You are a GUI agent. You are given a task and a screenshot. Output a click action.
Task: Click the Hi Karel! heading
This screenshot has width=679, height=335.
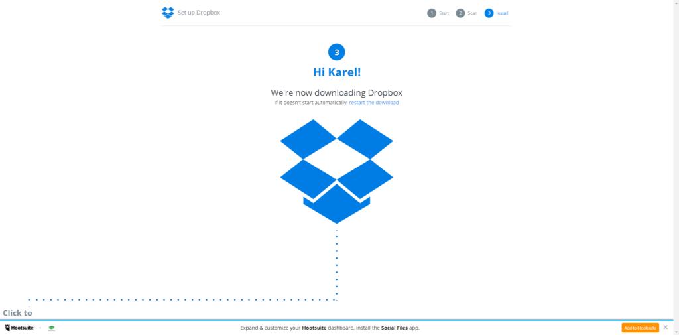[x=336, y=72]
